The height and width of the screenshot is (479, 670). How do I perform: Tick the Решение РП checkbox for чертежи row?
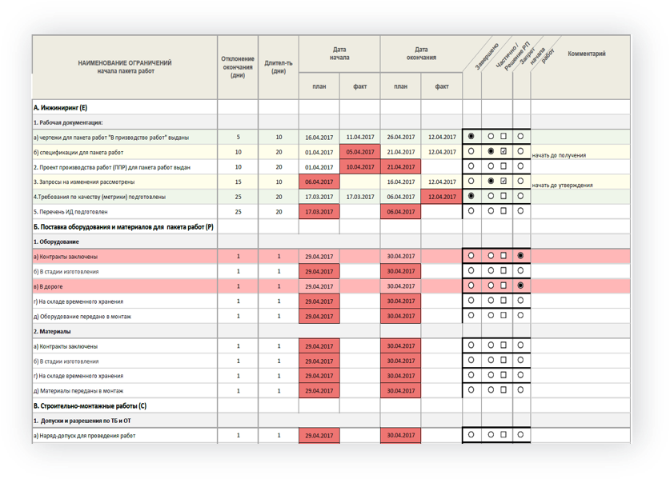coord(504,136)
